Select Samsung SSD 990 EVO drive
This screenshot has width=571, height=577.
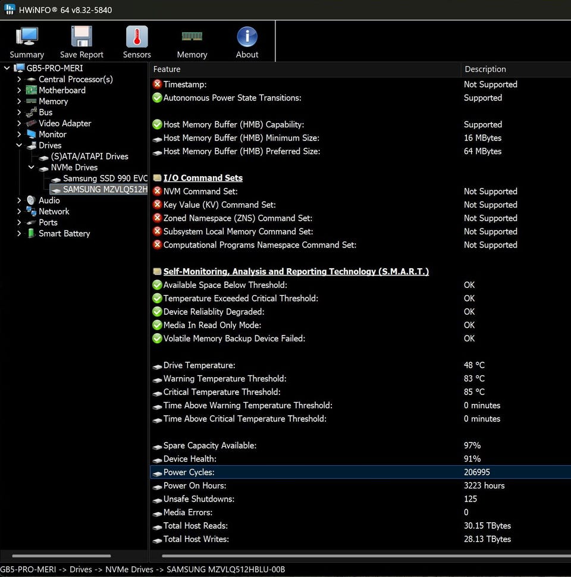coord(105,178)
